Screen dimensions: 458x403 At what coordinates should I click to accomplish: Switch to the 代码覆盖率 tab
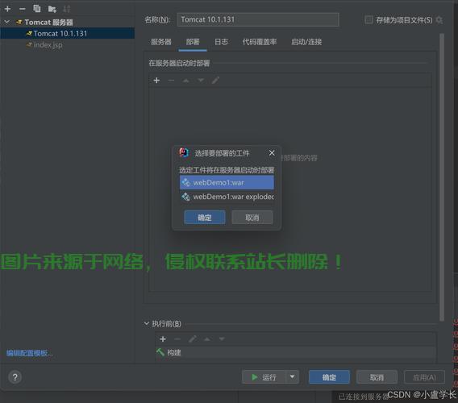[x=260, y=42]
